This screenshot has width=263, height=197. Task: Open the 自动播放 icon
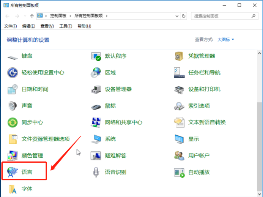[x=179, y=172]
